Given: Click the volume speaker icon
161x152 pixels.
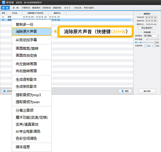Looking at the screenshot, I should point(136,42).
